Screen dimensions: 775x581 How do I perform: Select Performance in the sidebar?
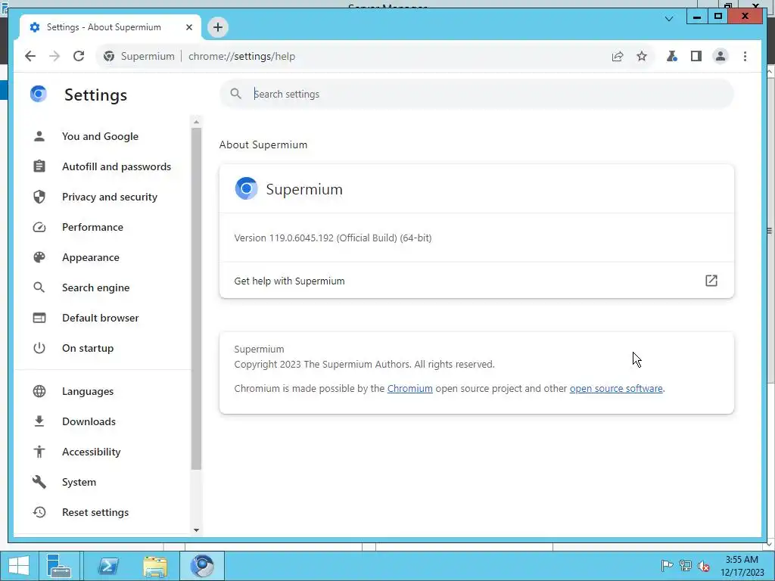click(x=92, y=227)
